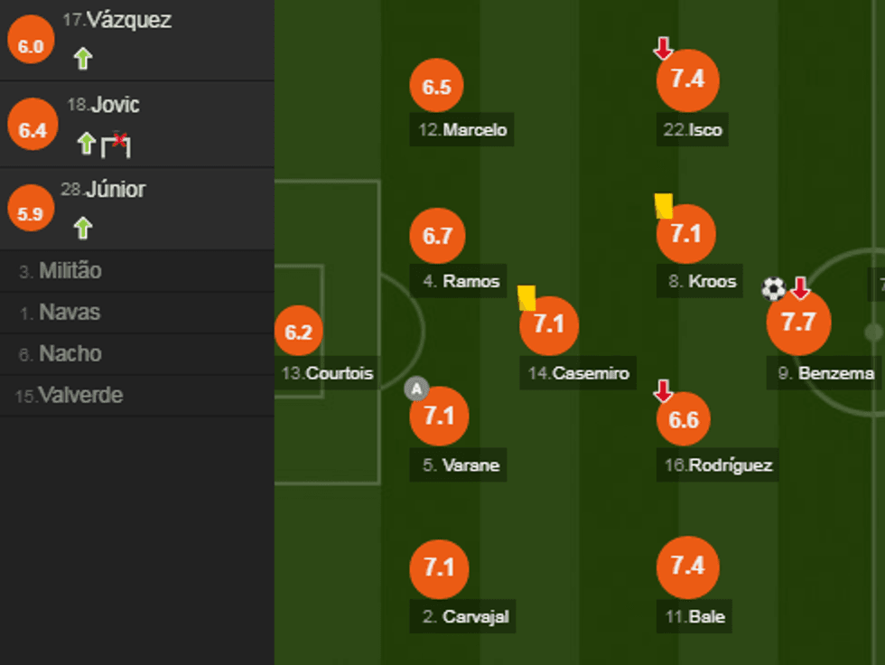This screenshot has width=885, height=665.
Task: Click Benzema's red substitution arrow
Action: point(799,288)
